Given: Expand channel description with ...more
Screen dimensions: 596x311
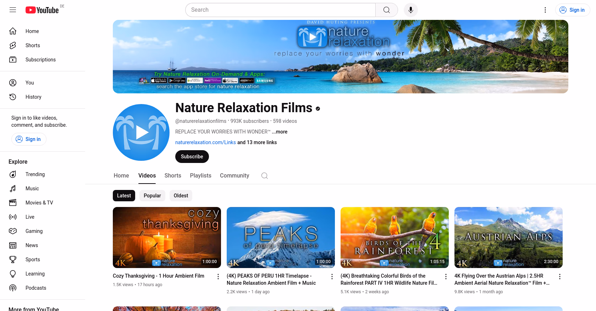Looking at the screenshot, I should [x=280, y=132].
